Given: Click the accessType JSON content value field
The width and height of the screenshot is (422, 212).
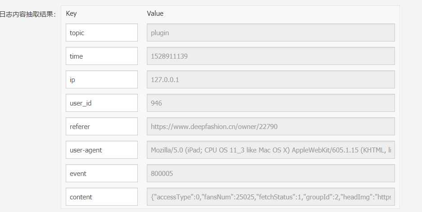Looking at the screenshot, I should (270, 197).
